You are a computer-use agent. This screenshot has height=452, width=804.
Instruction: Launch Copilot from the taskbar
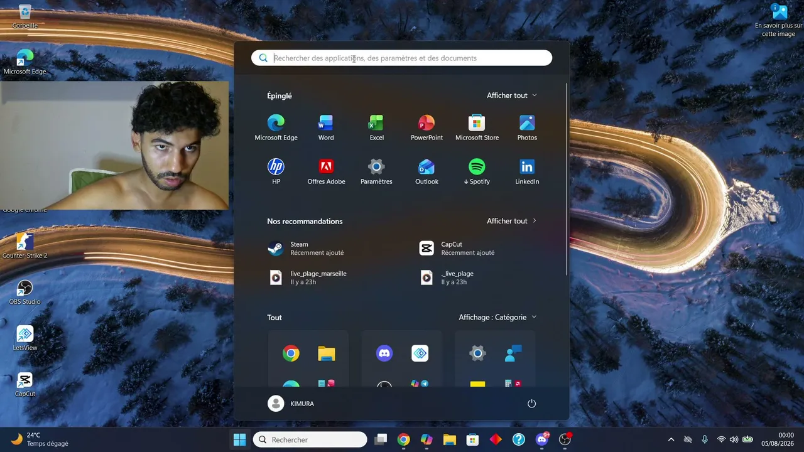[x=426, y=439]
